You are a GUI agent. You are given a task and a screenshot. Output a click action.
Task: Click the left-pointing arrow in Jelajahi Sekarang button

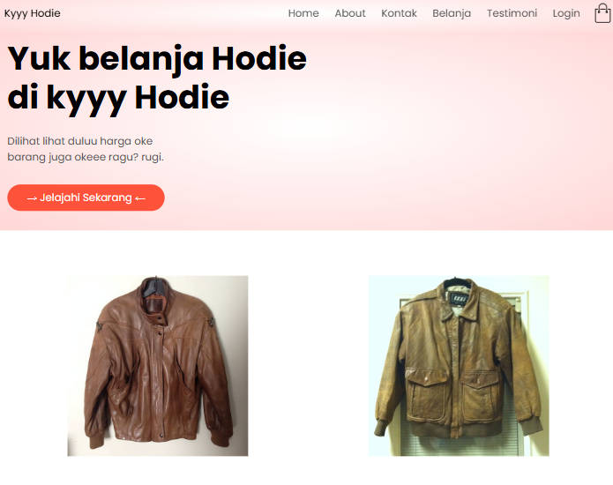click(x=140, y=198)
